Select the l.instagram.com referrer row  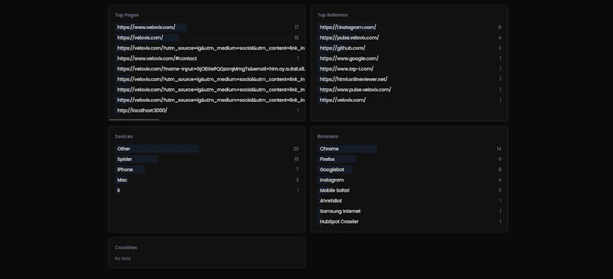click(409, 28)
